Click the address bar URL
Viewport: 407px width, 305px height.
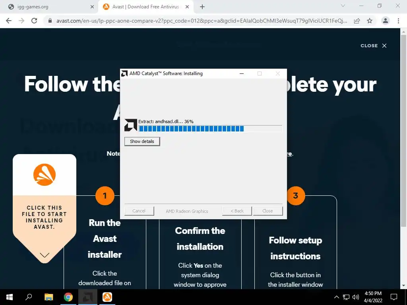pos(202,21)
